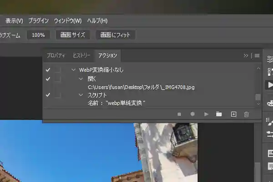
Task: Toggle checkmark for 開く step
Action: [48, 79]
